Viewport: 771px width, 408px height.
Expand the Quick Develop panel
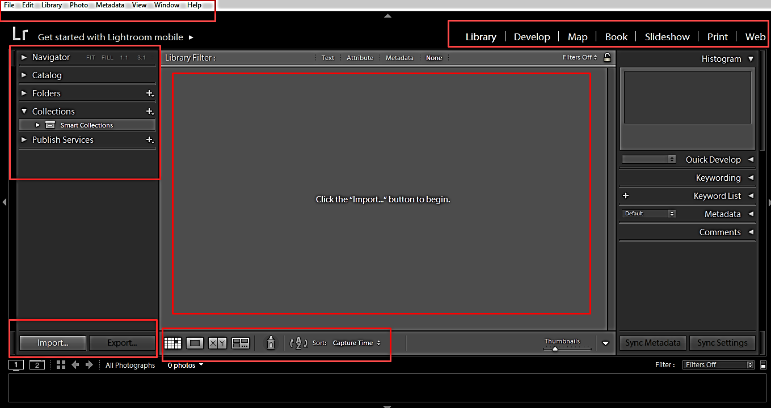tap(751, 159)
